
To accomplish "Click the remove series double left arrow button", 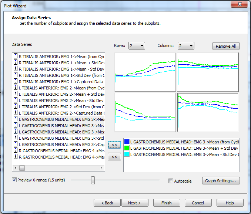I will [114, 157].
